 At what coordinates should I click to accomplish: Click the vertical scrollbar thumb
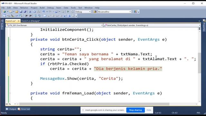click(x=200, y=63)
